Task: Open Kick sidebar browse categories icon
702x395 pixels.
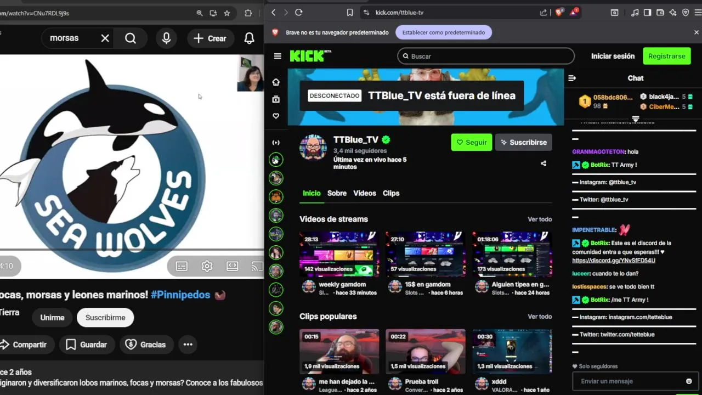Action: click(276, 99)
